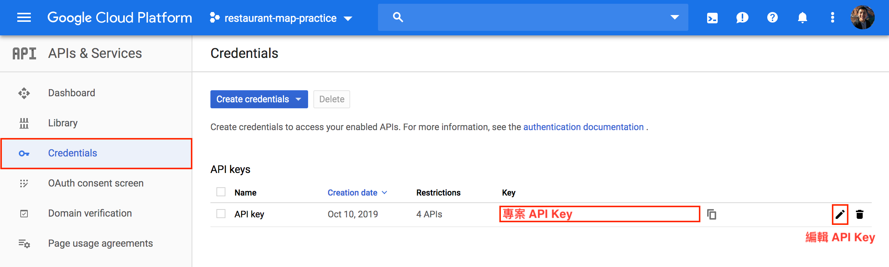Open the three-dot more options menu
This screenshot has height=267, width=889.
point(832,18)
